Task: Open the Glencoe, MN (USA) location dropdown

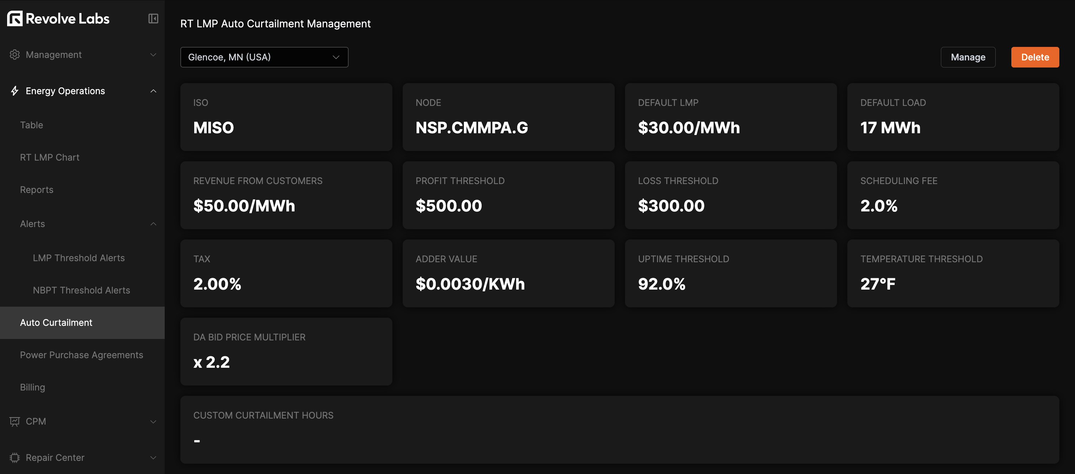Action: point(264,57)
